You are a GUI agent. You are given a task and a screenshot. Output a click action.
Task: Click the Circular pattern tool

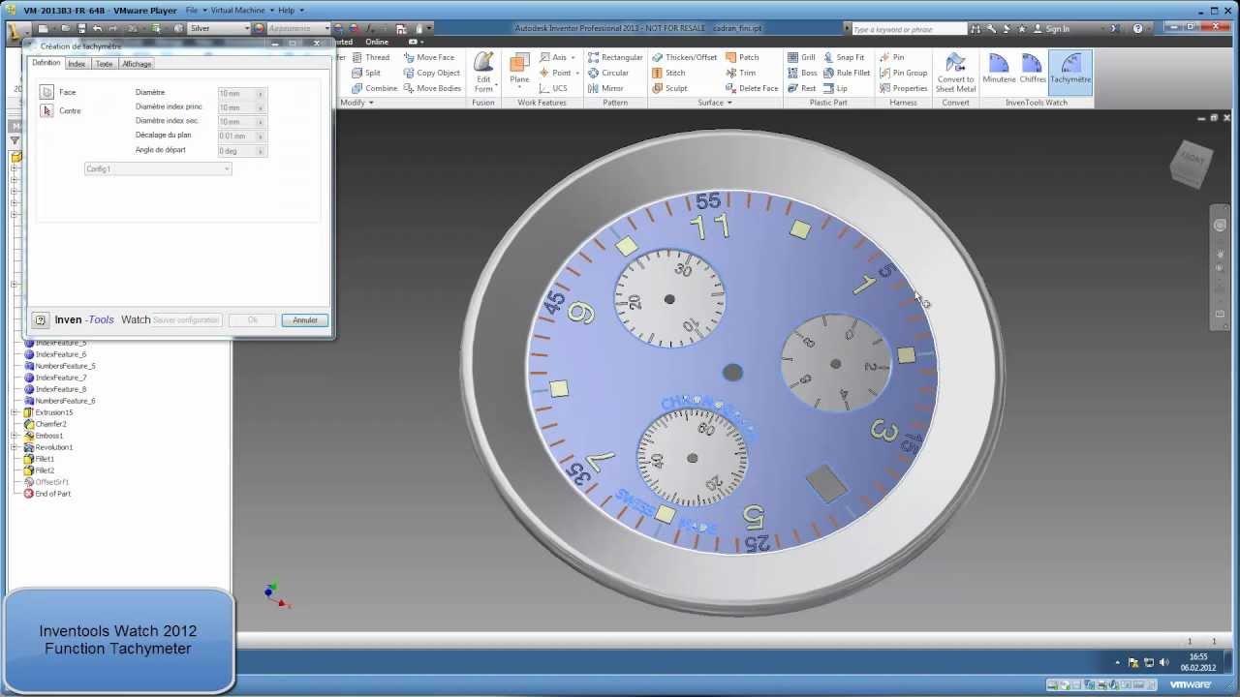coord(607,73)
